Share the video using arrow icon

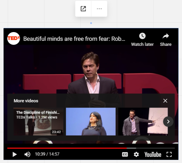pyautogui.click(x=166, y=39)
